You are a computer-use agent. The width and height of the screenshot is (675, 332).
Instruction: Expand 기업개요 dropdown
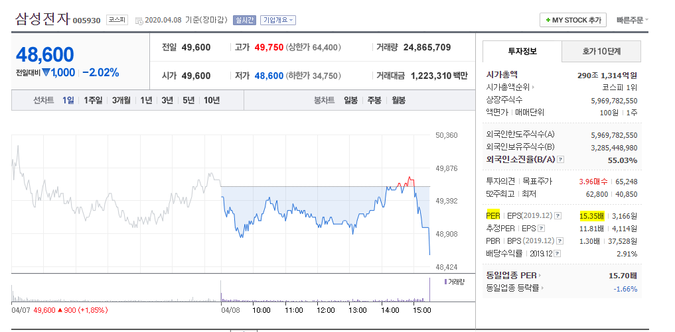coord(277,20)
